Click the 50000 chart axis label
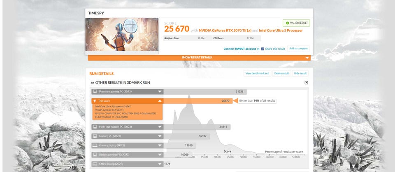 coord(296,157)
